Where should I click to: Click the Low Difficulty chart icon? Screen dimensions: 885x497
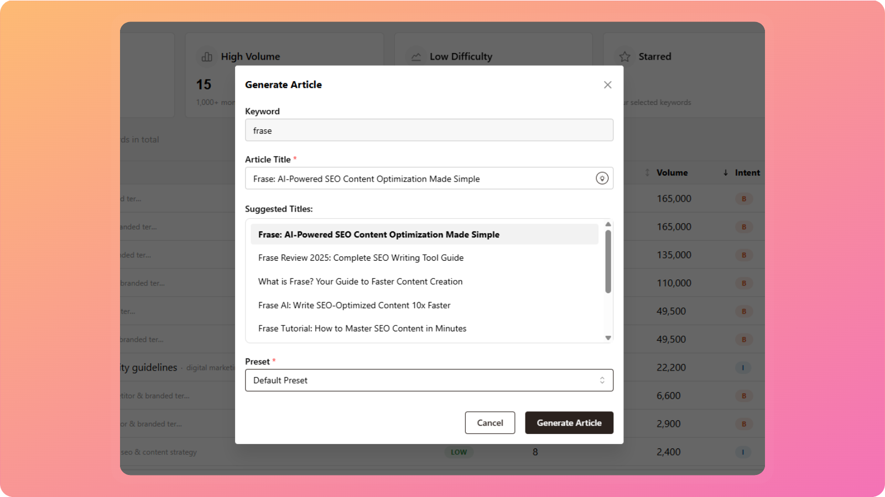point(416,57)
